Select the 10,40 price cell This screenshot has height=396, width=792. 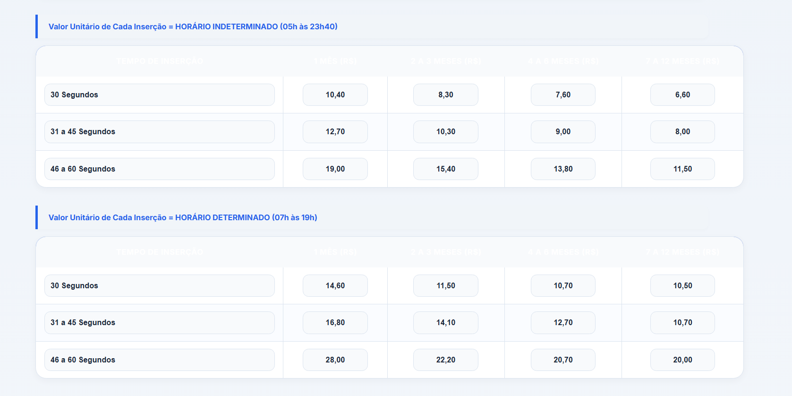pyautogui.click(x=335, y=95)
